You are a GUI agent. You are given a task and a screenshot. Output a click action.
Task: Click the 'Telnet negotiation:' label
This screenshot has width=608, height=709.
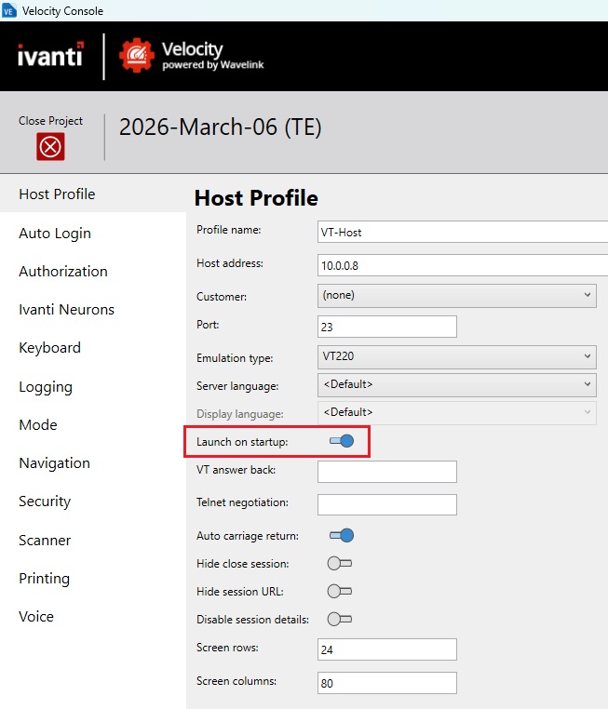[x=242, y=502]
